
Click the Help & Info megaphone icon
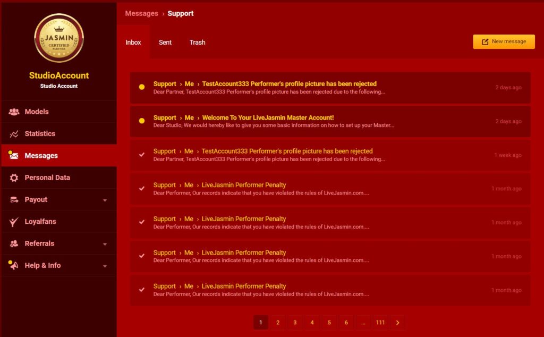coord(13,265)
